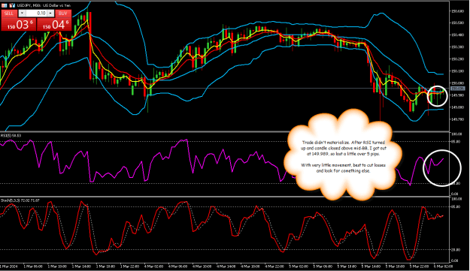Click the 1 Mar 2024 time axis label
The height and width of the screenshot is (271, 470).
(9, 266)
